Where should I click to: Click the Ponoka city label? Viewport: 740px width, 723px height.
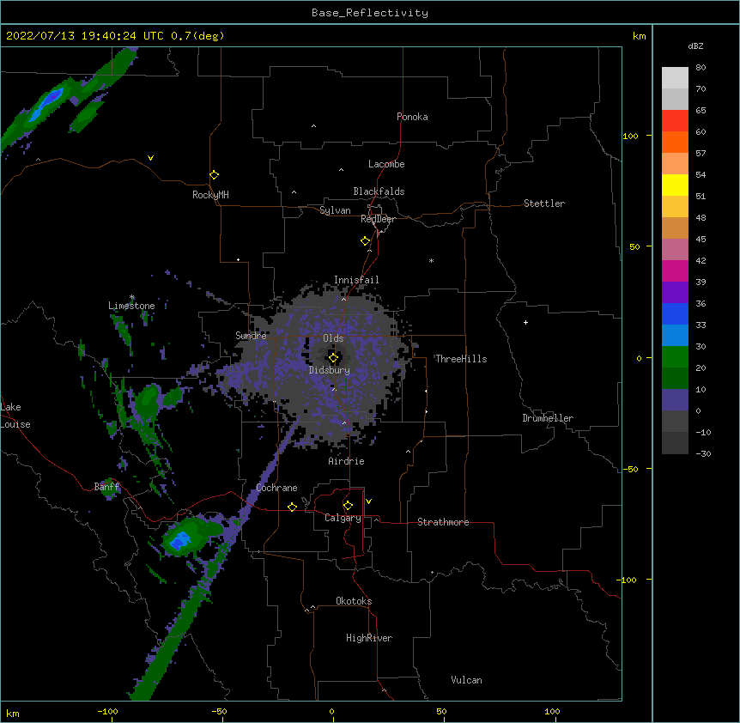[412, 117]
